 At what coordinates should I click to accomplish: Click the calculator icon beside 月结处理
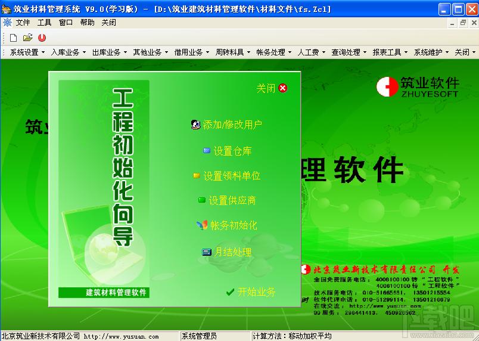click(x=207, y=252)
